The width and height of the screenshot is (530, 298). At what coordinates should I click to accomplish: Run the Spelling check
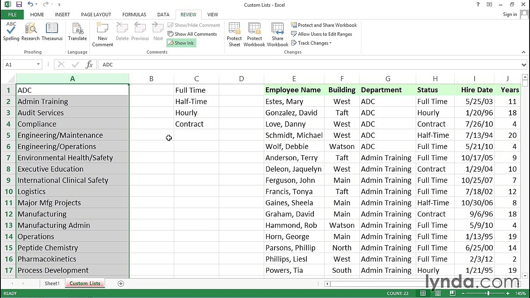(x=11, y=32)
